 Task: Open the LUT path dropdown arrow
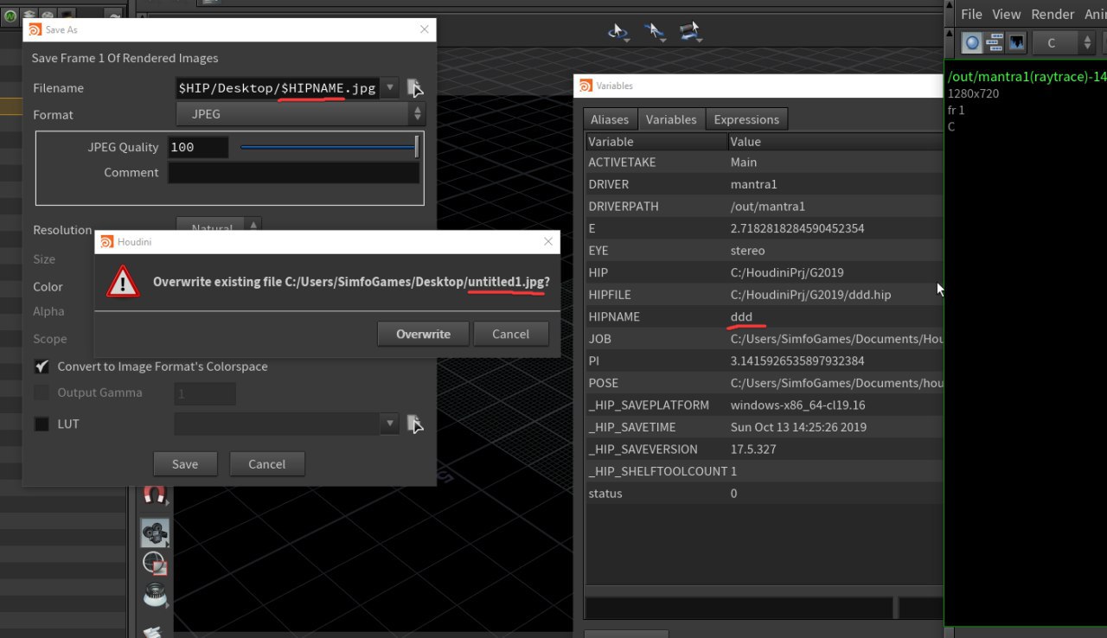coord(390,424)
